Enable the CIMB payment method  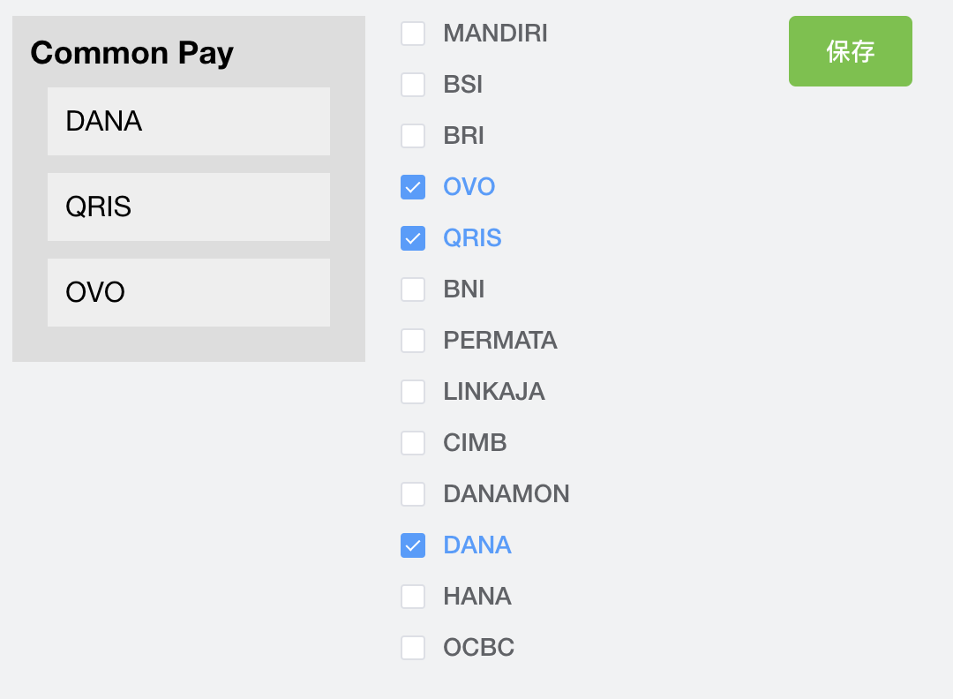[x=413, y=443]
